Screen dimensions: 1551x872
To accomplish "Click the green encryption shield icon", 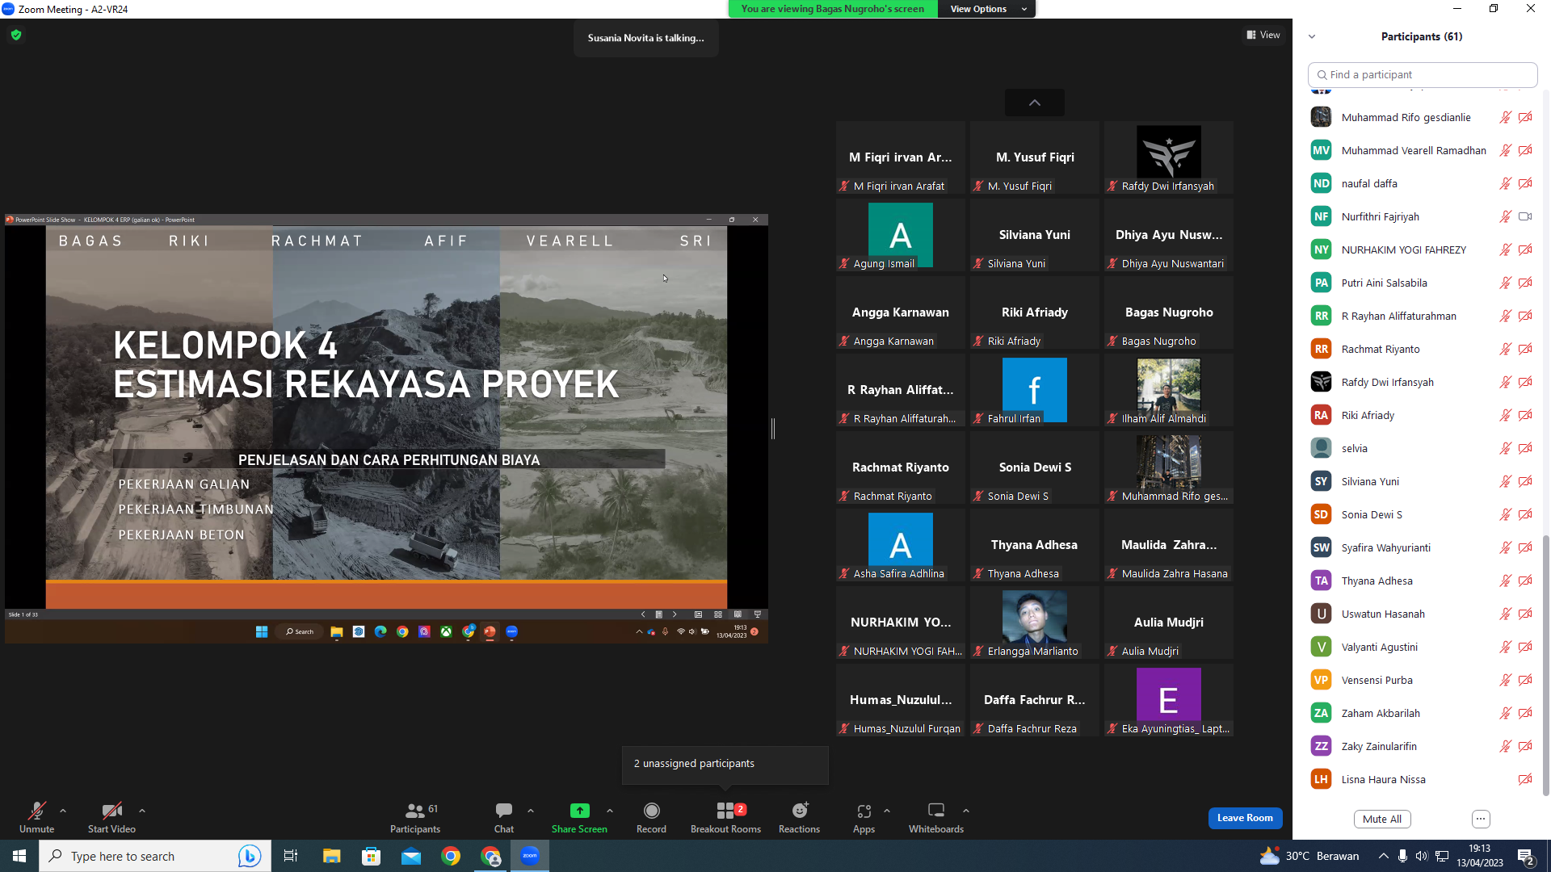I will [x=16, y=35].
